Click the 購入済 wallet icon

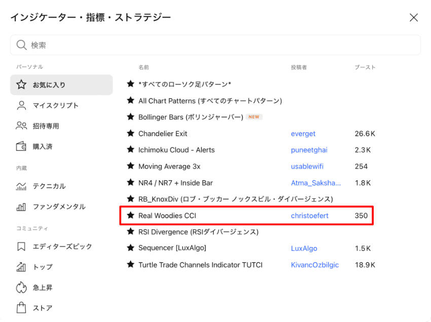21,146
